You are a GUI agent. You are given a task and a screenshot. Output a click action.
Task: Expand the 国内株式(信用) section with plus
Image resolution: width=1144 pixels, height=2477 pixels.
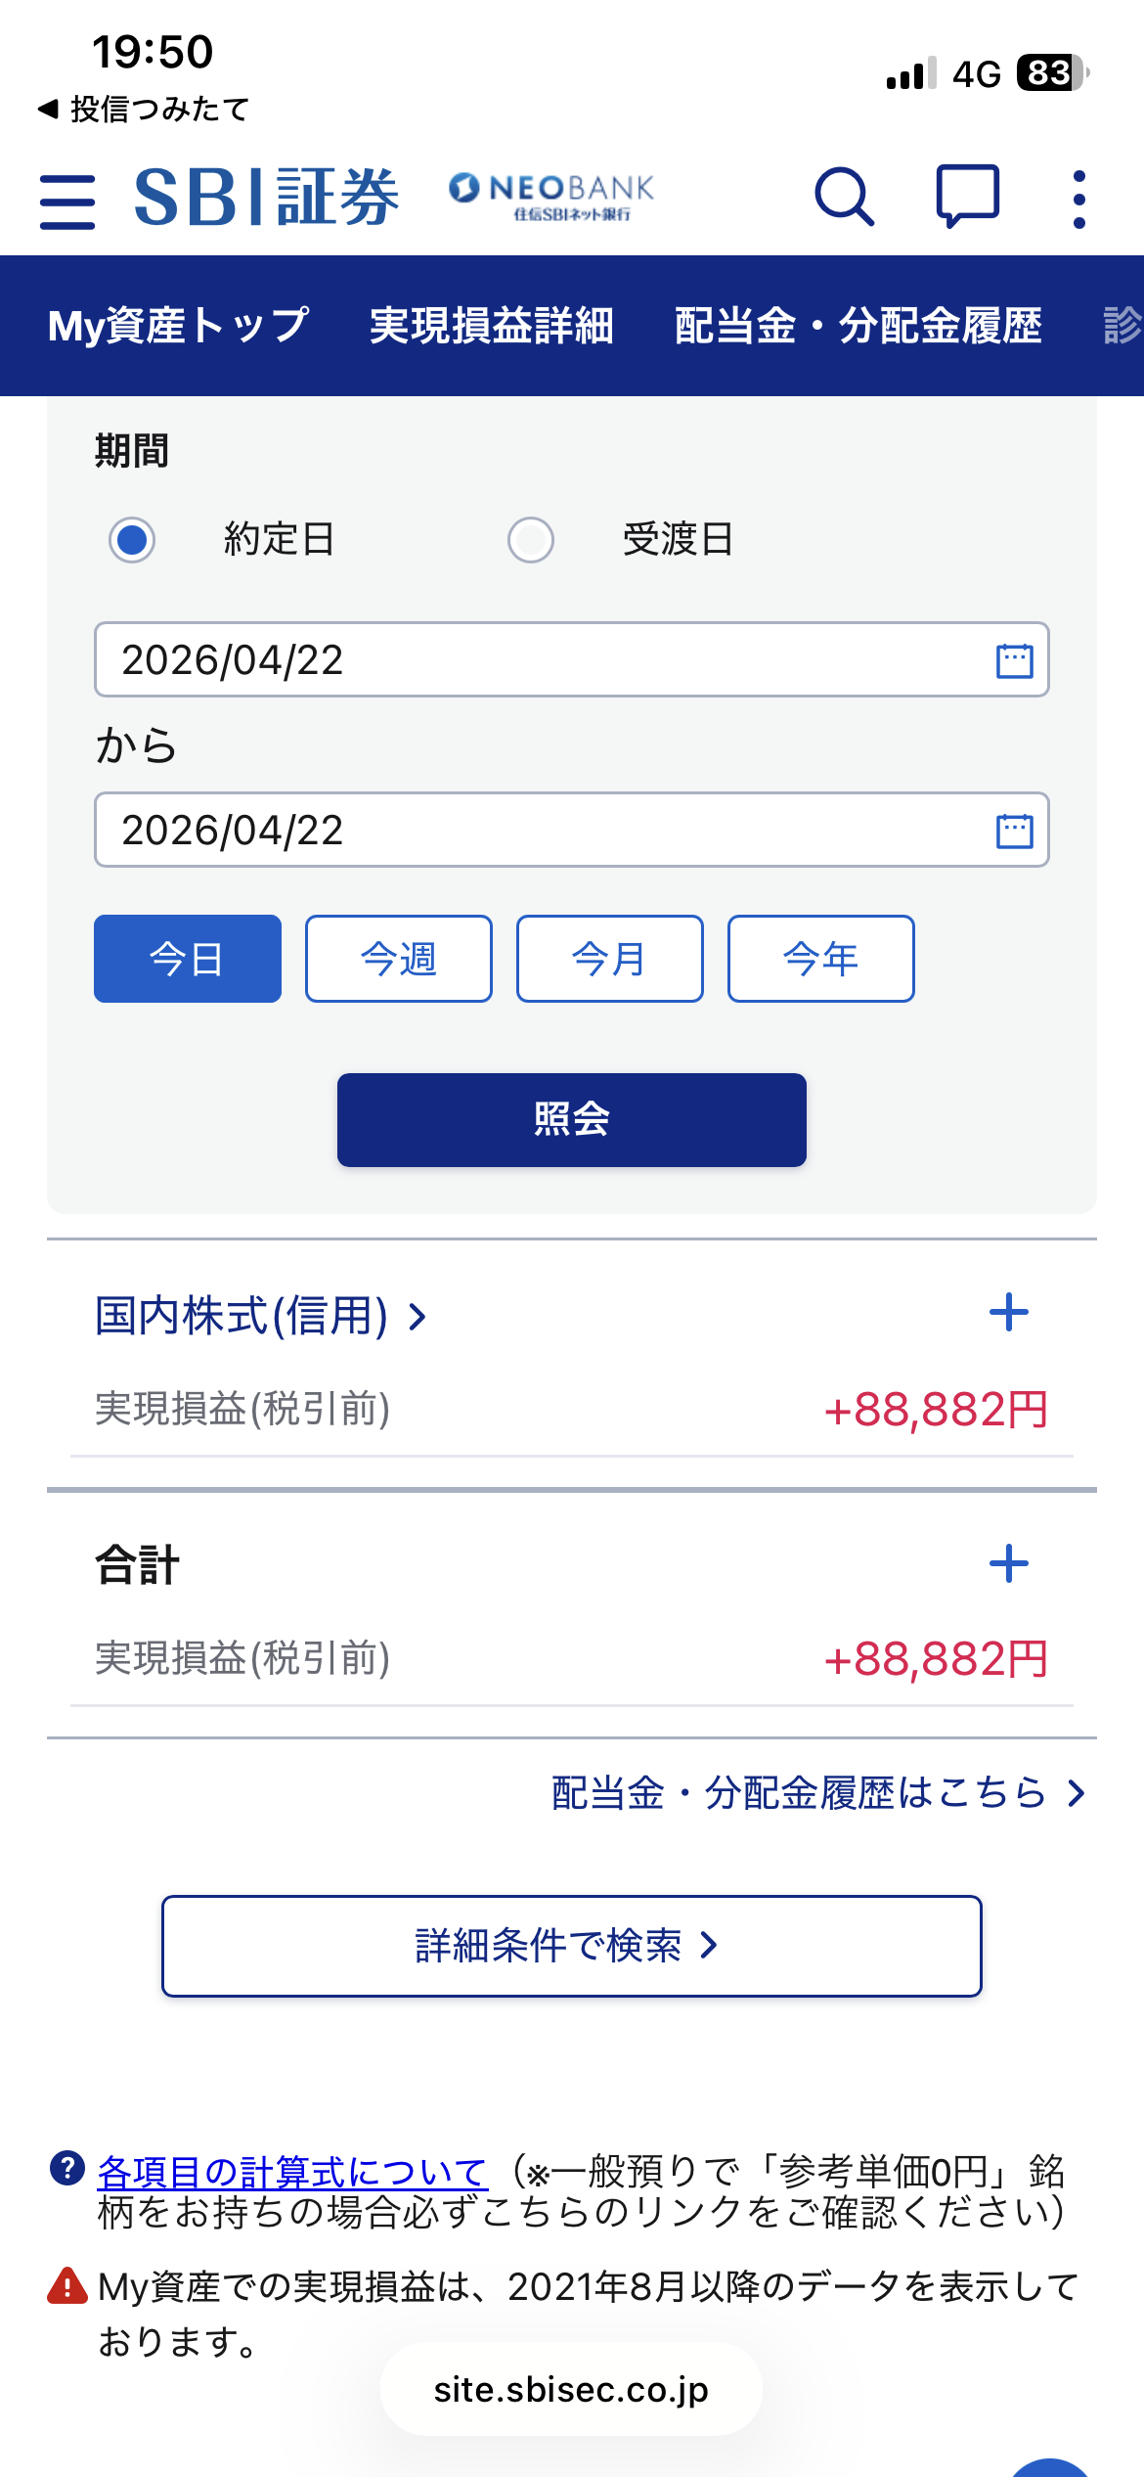pos(1008,1313)
